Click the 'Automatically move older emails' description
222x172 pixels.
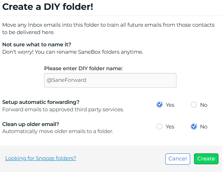[58, 131]
